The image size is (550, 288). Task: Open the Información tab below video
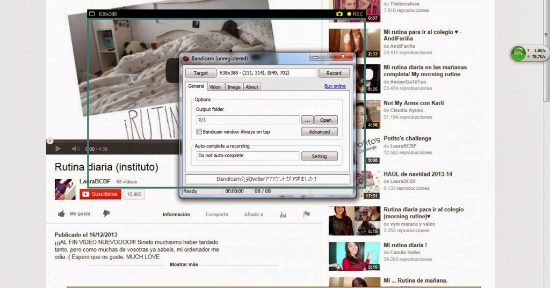pyautogui.click(x=176, y=215)
